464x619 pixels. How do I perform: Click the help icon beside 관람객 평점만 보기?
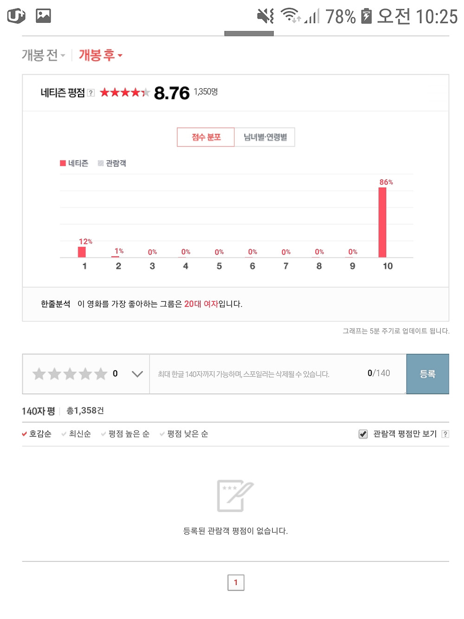coord(445,434)
